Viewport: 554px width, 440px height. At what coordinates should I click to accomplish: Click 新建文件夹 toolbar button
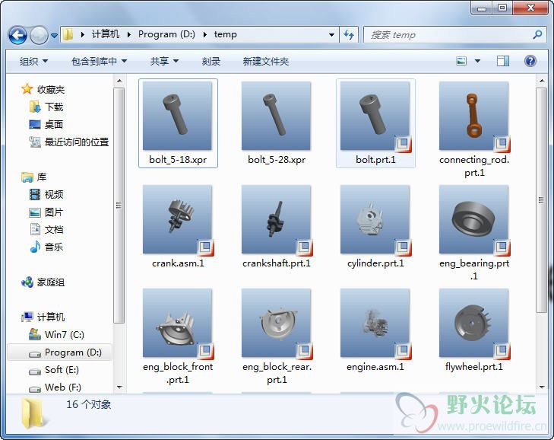266,61
